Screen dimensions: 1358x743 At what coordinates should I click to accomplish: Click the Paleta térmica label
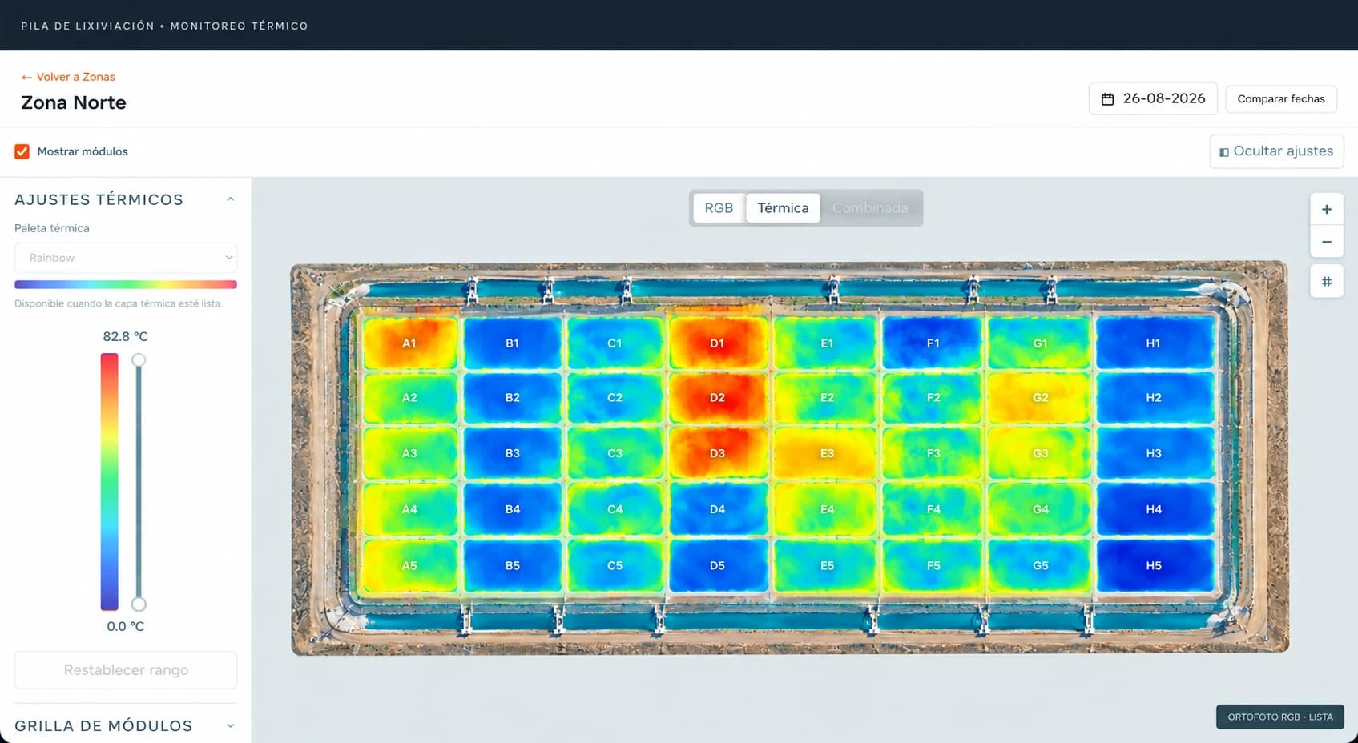pyautogui.click(x=52, y=228)
